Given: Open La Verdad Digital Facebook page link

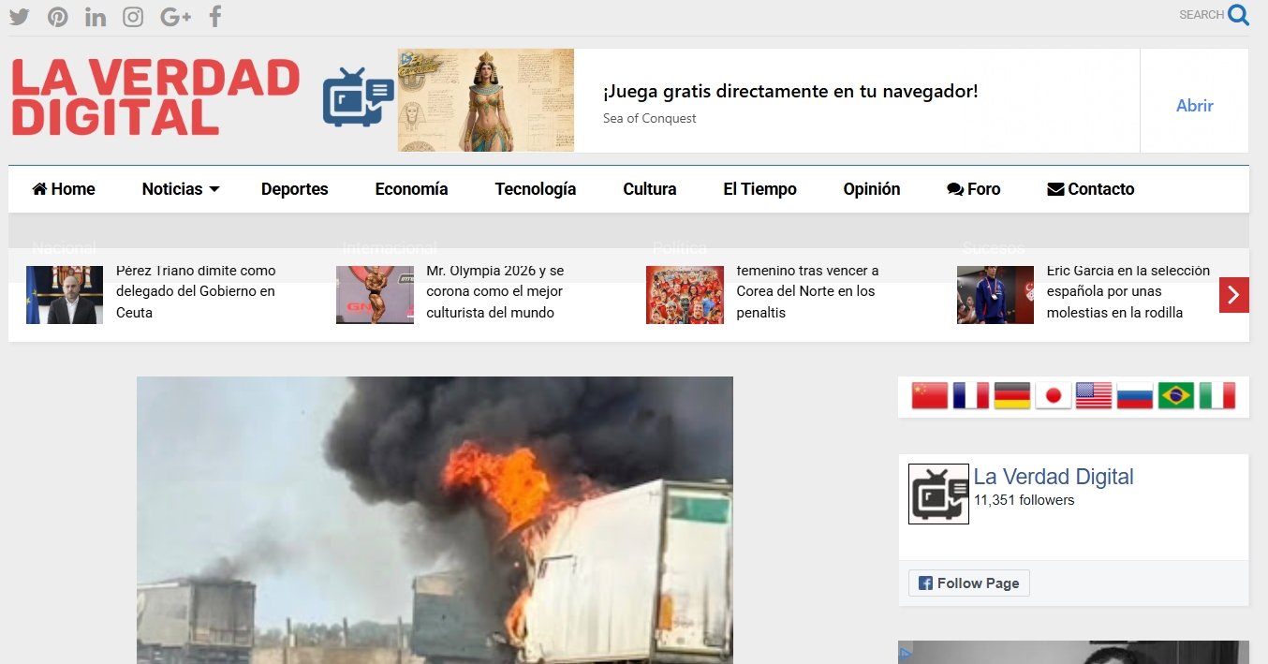Looking at the screenshot, I should click(1054, 477).
